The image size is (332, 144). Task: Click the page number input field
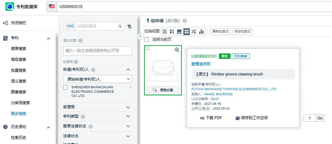[310, 118]
